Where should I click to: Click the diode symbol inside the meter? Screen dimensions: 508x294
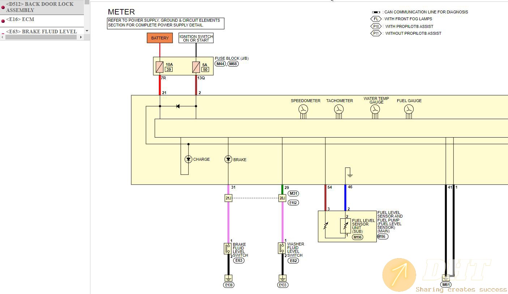coord(178,106)
